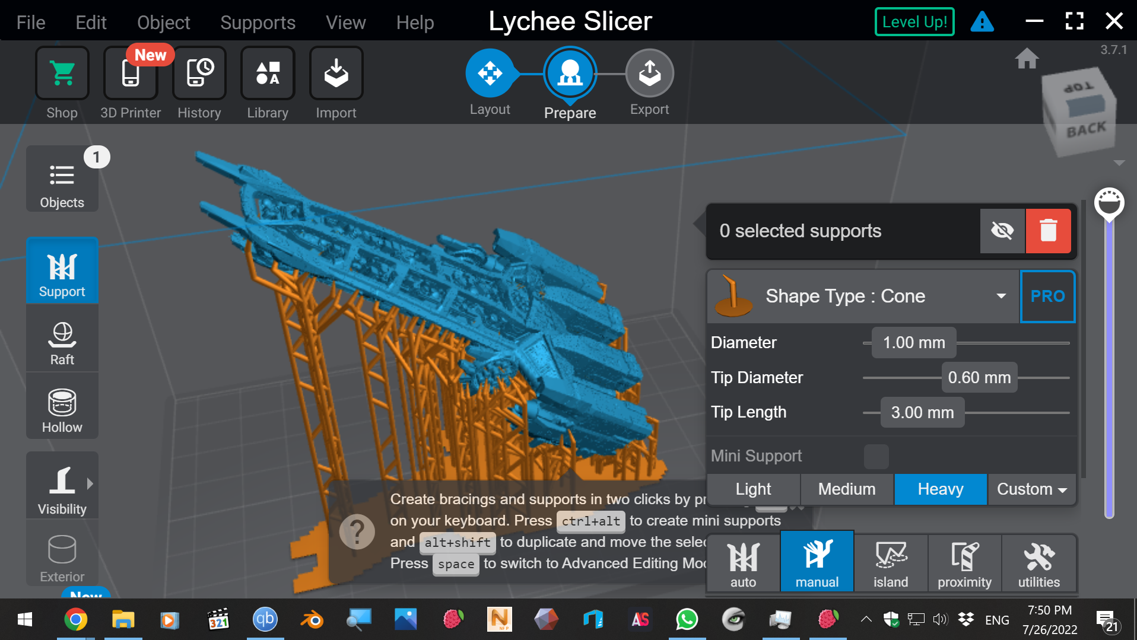The image size is (1137, 640).
Task: Select the auto supports mode
Action: 743,563
